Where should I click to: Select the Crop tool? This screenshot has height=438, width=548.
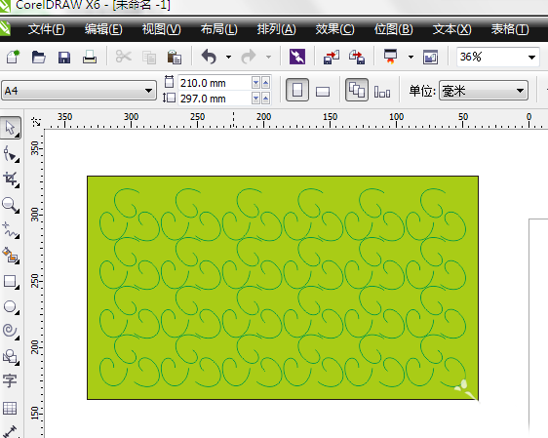click(11, 179)
